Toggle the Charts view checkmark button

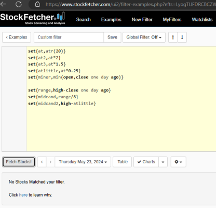pyautogui.click(x=146, y=162)
